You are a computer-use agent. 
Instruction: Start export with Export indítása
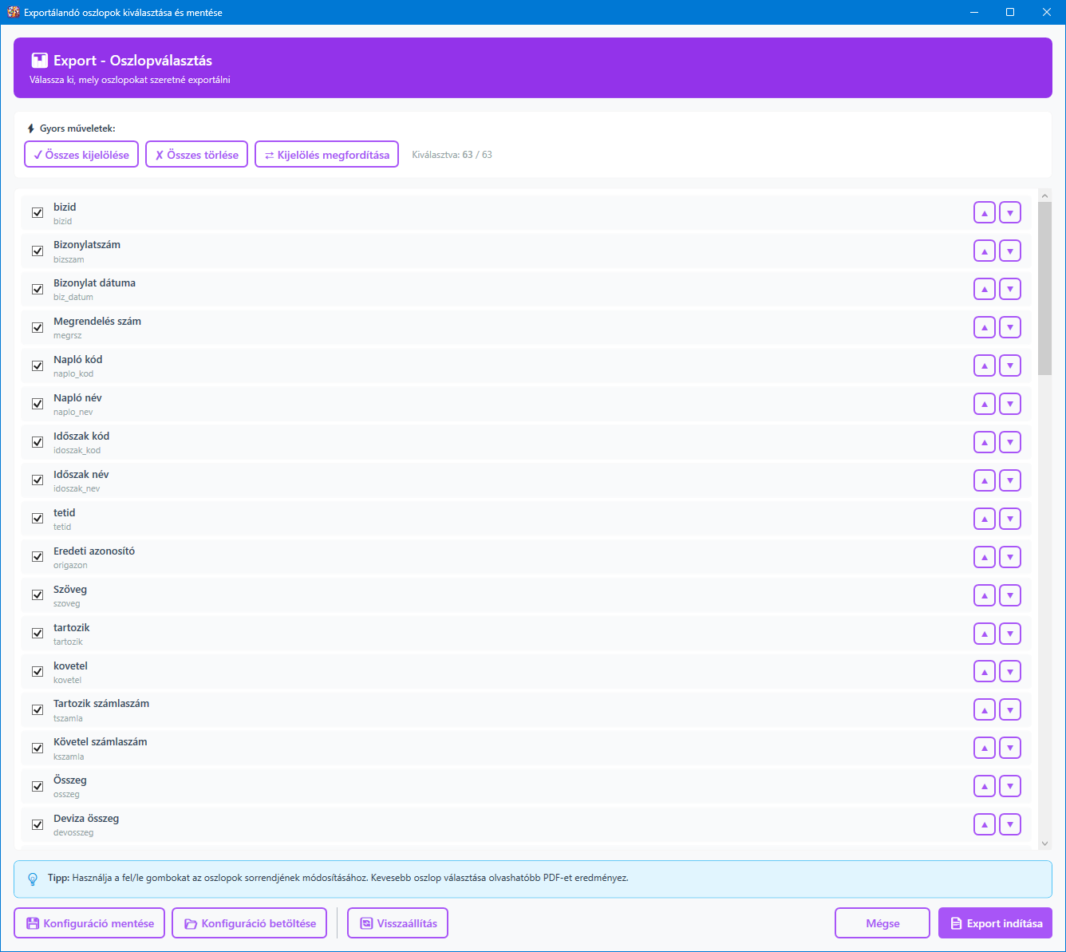click(x=995, y=923)
